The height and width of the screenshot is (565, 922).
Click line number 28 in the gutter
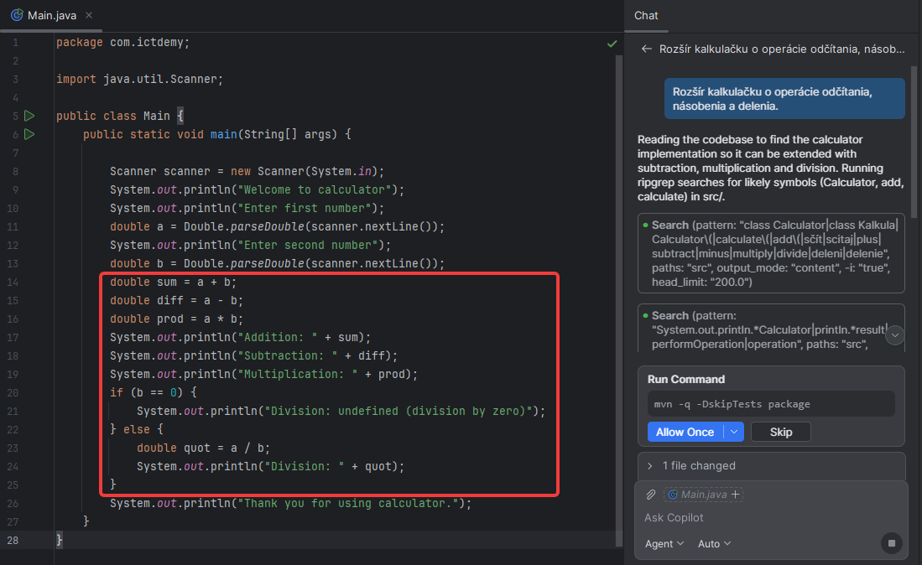13,541
